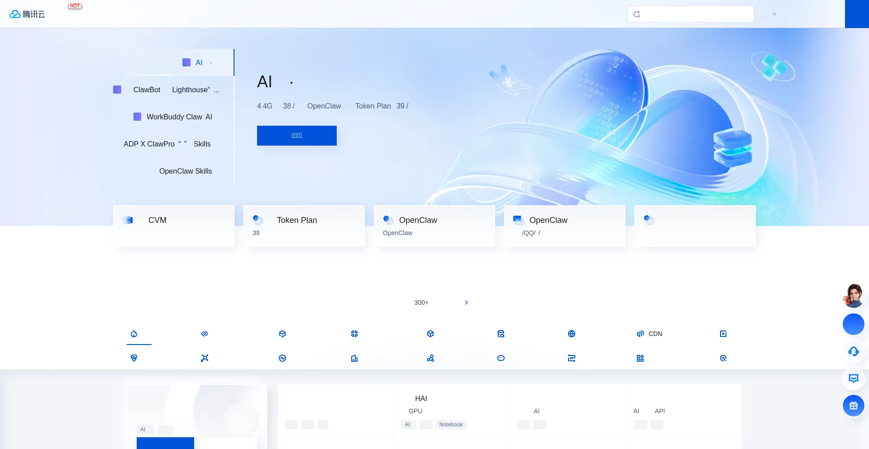869x449 pixels.
Task: Select the top AI carousel tab
Action: pyautogui.click(x=174, y=62)
